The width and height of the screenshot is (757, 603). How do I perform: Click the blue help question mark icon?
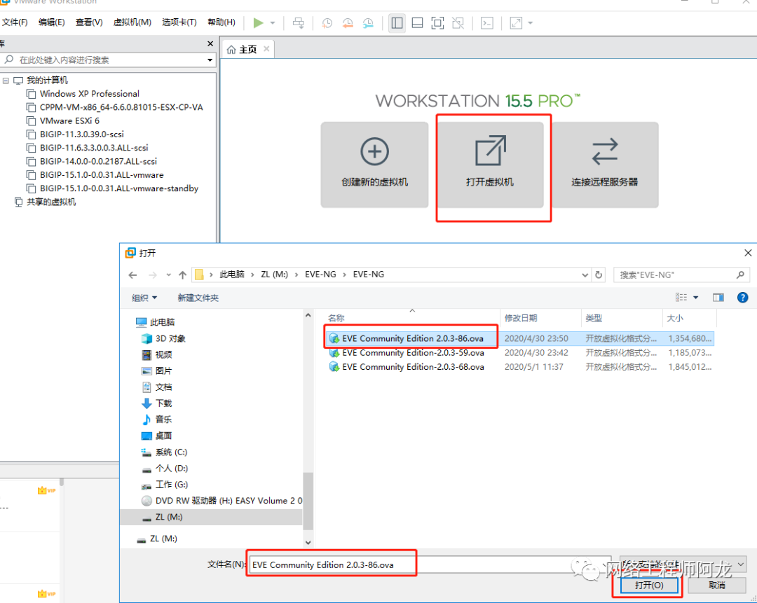click(742, 297)
